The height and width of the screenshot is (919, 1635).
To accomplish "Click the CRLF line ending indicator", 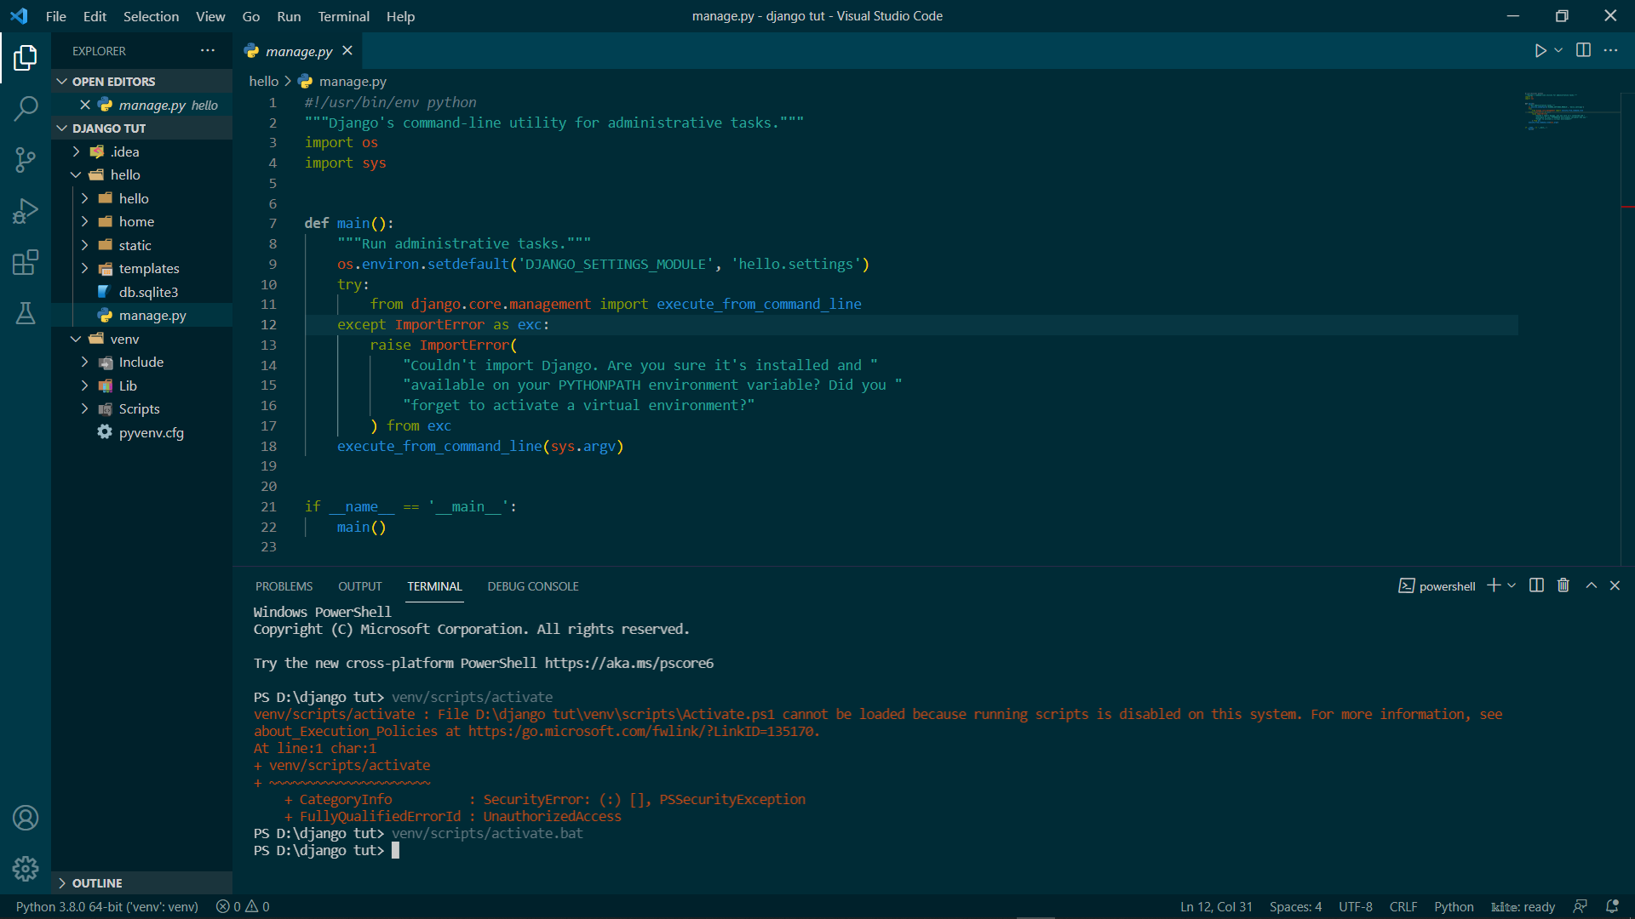I will tap(1403, 907).
